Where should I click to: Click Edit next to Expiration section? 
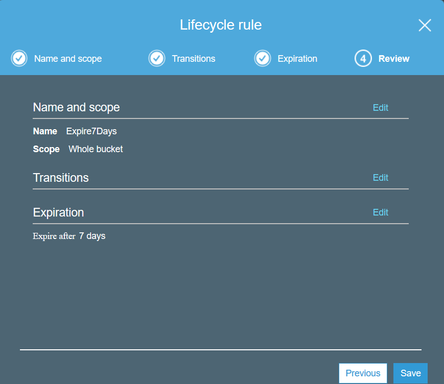coord(380,212)
